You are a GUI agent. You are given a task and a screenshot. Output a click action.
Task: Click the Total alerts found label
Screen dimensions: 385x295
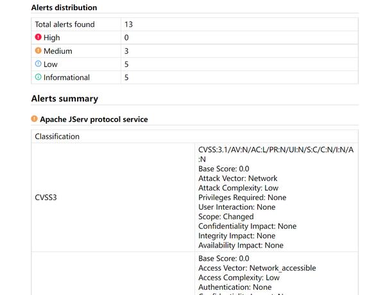pos(65,24)
